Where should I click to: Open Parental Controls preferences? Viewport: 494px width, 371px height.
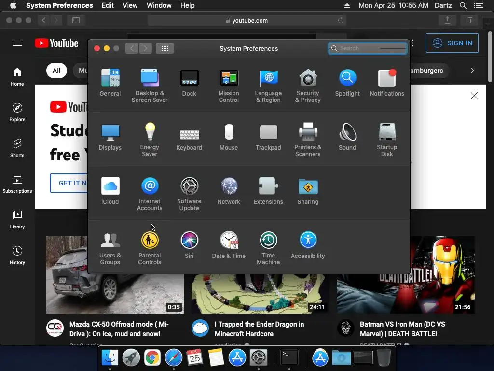pos(150,248)
